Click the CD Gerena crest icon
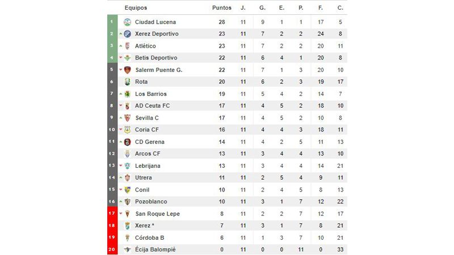This screenshot has width=454, height=255. point(127,142)
